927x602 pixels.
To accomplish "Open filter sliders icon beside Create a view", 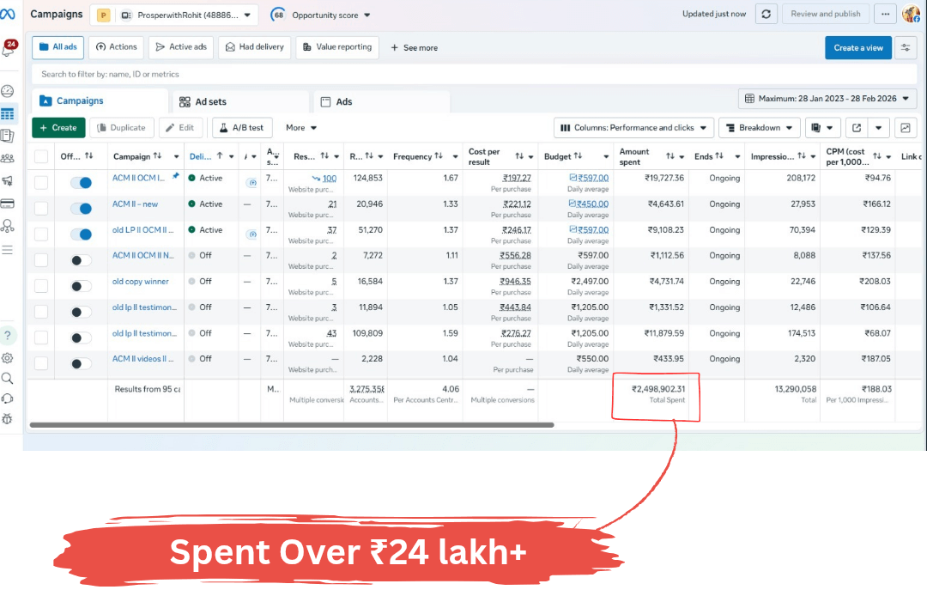I will pyautogui.click(x=906, y=48).
